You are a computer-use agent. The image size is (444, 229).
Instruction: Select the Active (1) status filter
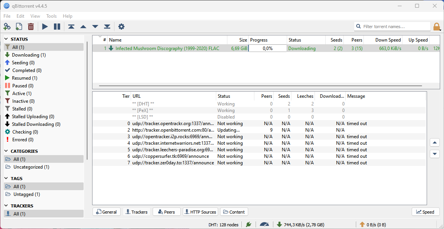coord(44,93)
